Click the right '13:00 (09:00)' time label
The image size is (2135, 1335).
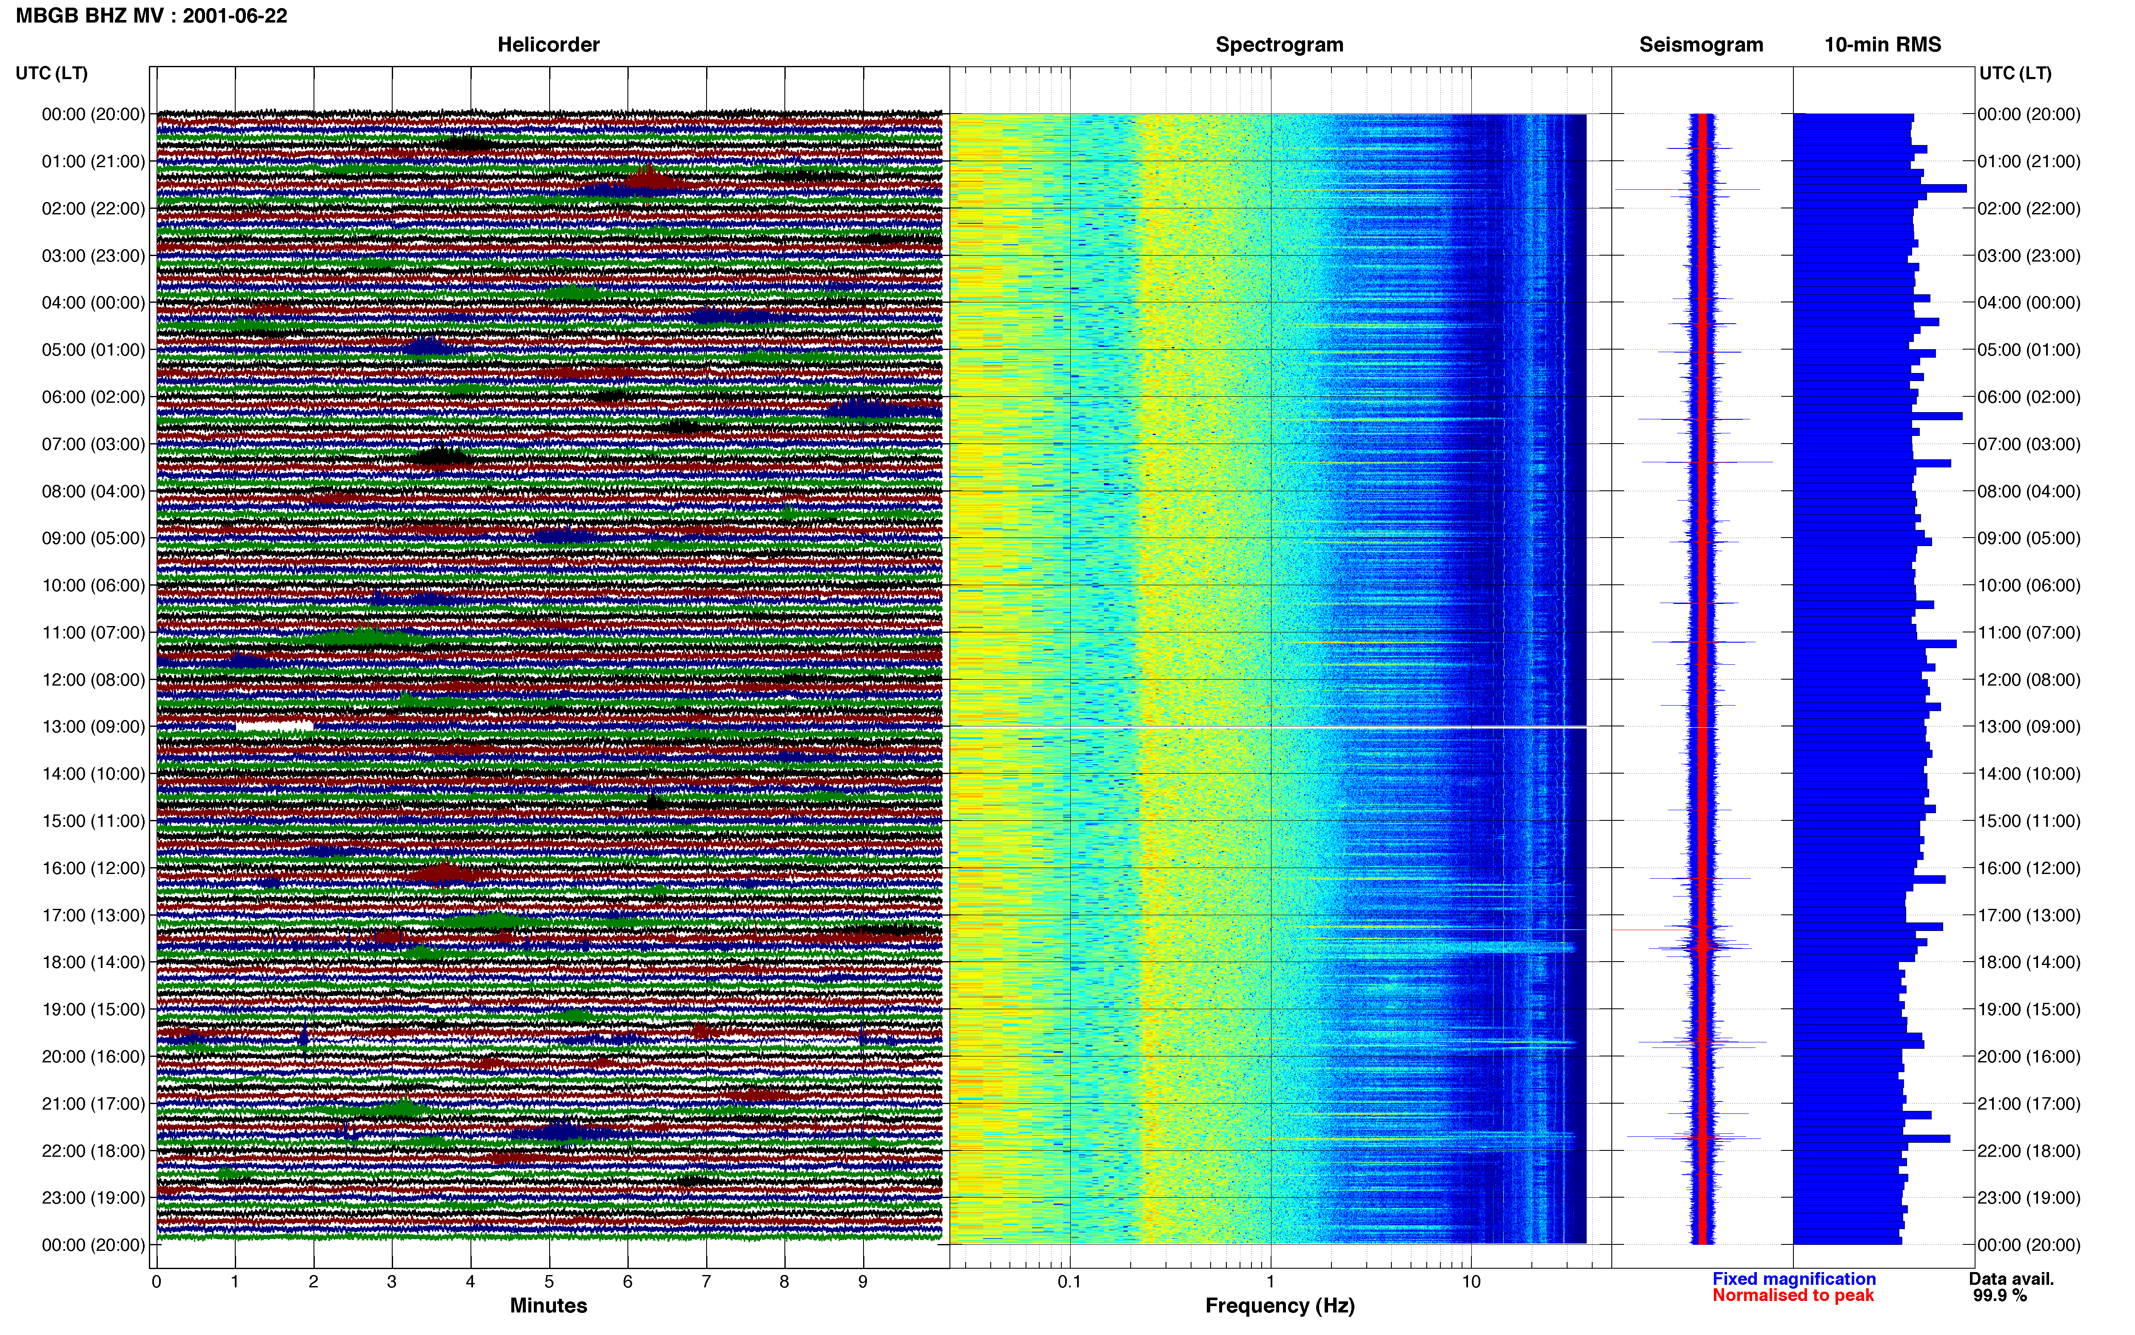point(2029,727)
